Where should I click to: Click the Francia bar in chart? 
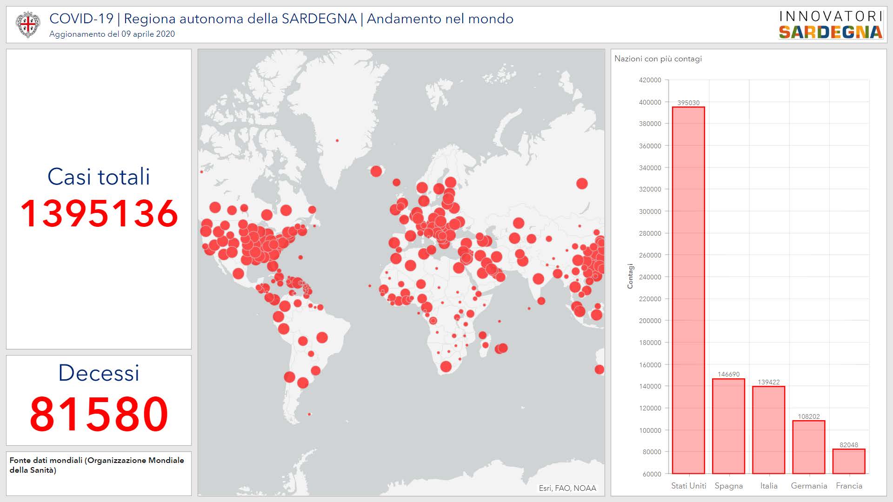click(x=849, y=461)
